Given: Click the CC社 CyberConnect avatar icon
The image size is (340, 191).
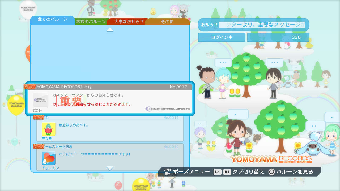Looking at the screenshot, I should click(x=41, y=100).
